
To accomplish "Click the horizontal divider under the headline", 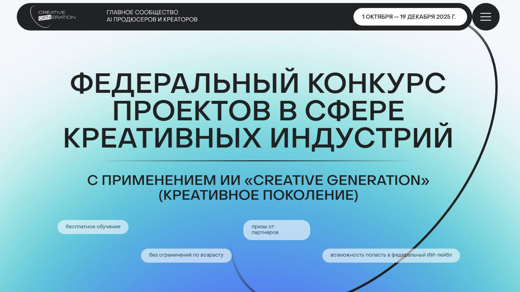I will coord(258,161).
